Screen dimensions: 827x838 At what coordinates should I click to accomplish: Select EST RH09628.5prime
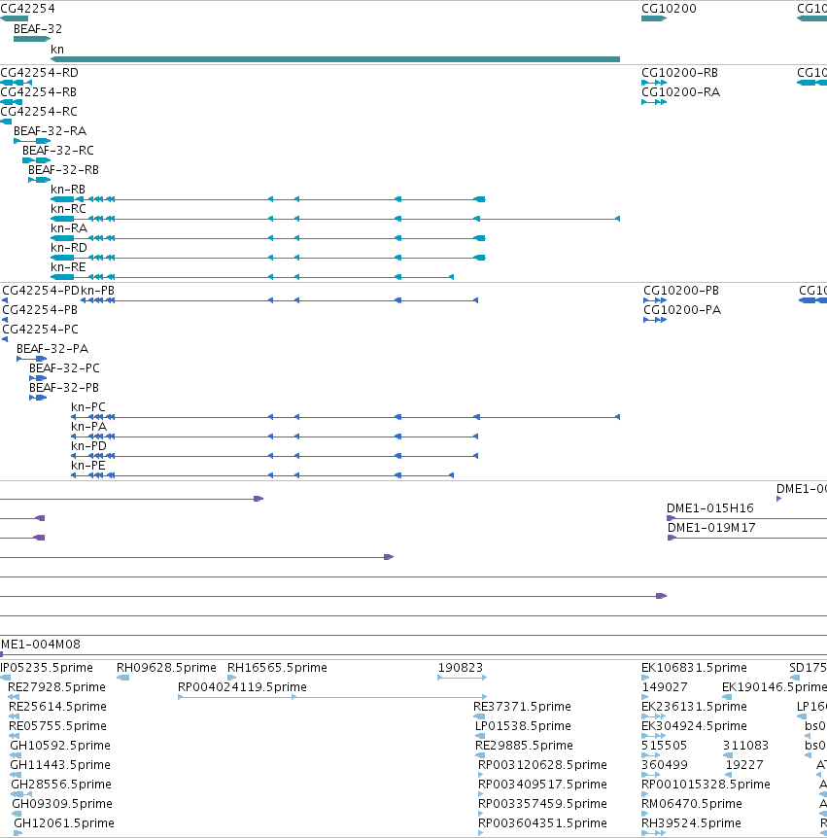coord(166,668)
